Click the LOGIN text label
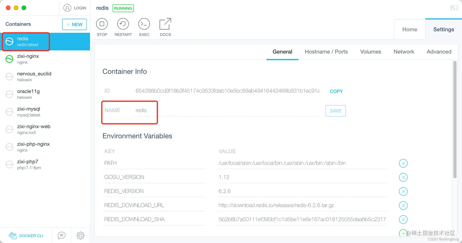The image size is (462, 243). point(80,8)
